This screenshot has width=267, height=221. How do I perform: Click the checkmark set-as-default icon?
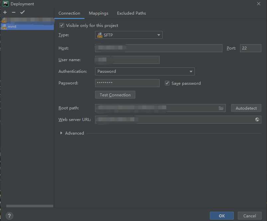[x=22, y=12]
